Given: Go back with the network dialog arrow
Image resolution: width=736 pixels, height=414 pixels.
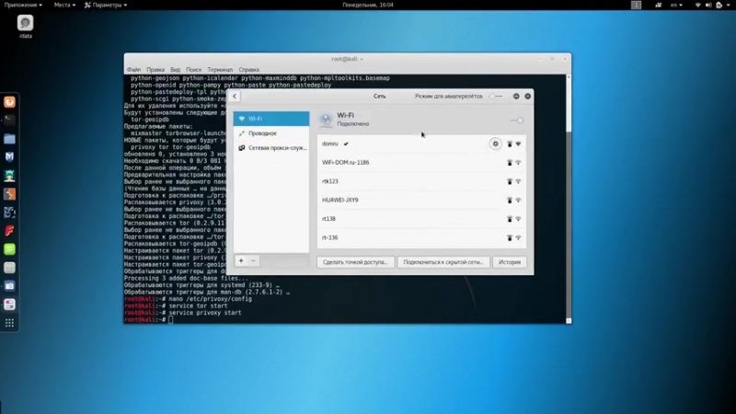Looking at the screenshot, I should [235, 97].
